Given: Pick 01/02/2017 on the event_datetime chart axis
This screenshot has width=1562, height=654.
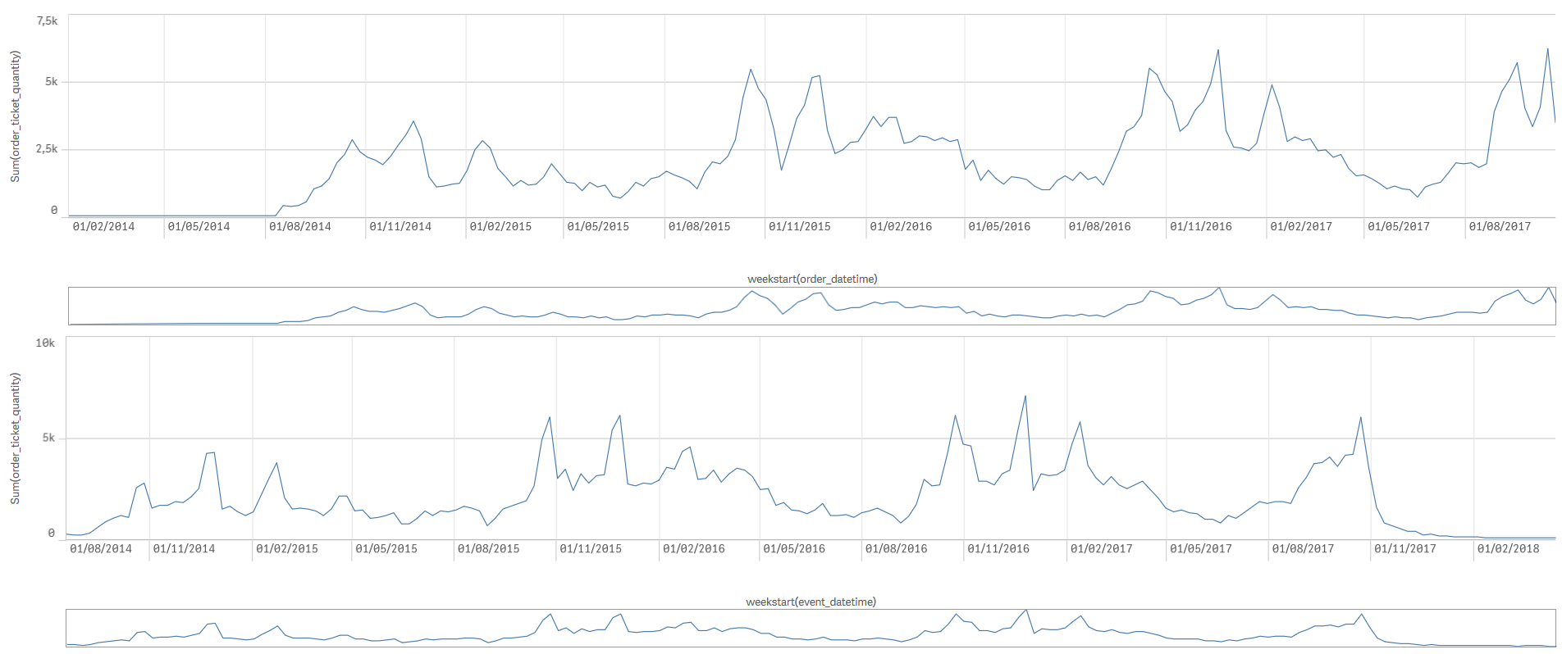Looking at the screenshot, I should 1101,548.
